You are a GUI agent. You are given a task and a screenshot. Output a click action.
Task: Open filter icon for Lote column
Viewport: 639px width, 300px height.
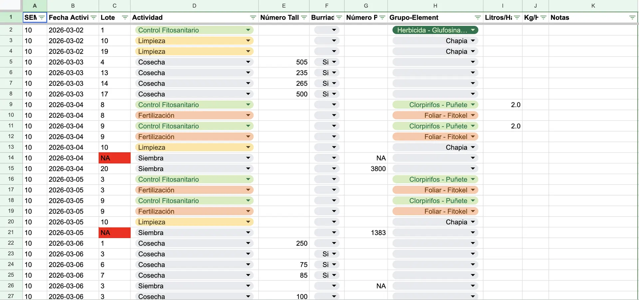pos(125,18)
